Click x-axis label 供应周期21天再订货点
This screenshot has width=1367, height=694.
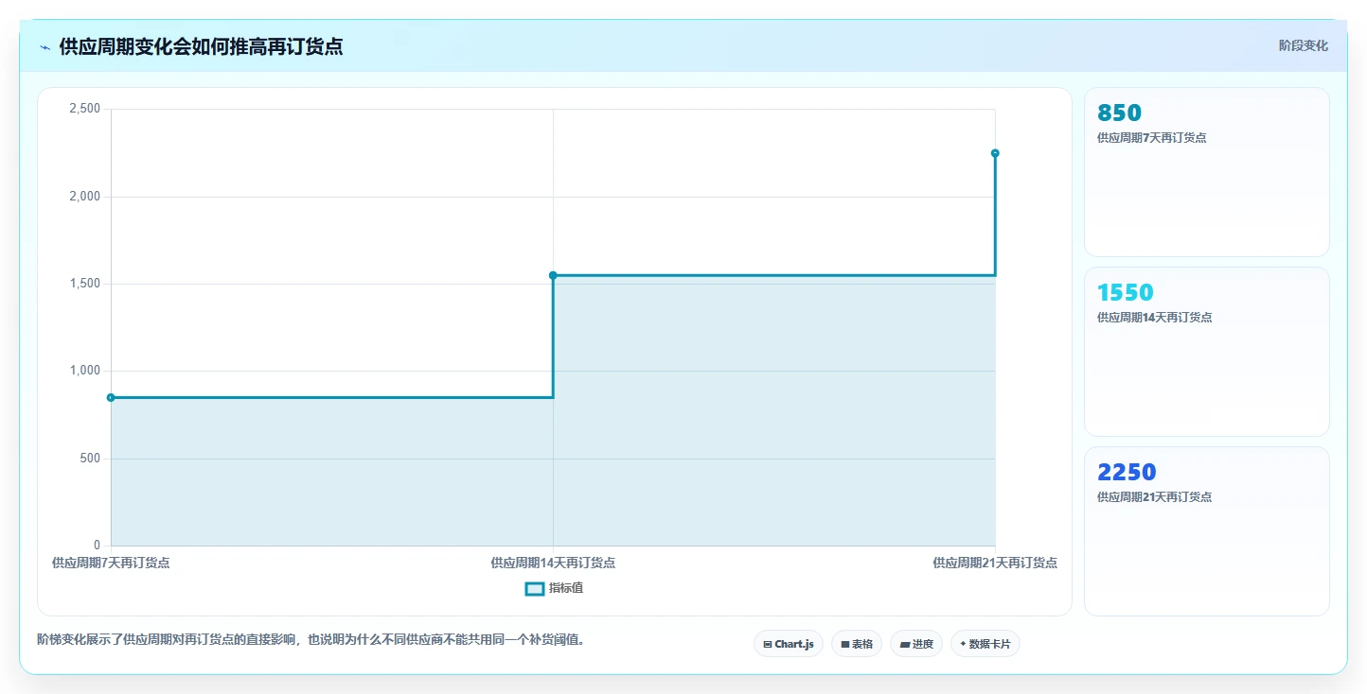(x=995, y=563)
